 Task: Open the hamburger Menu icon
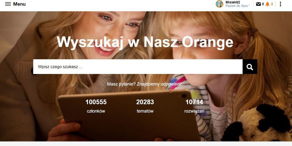(x=8, y=4)
